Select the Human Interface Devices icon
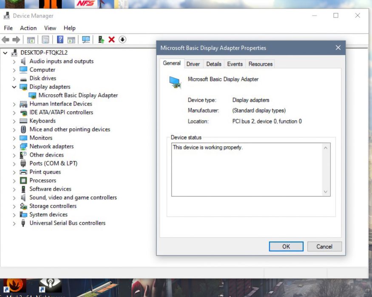The width and height of the screenshot is (372, 297). (x=23, y=104)
